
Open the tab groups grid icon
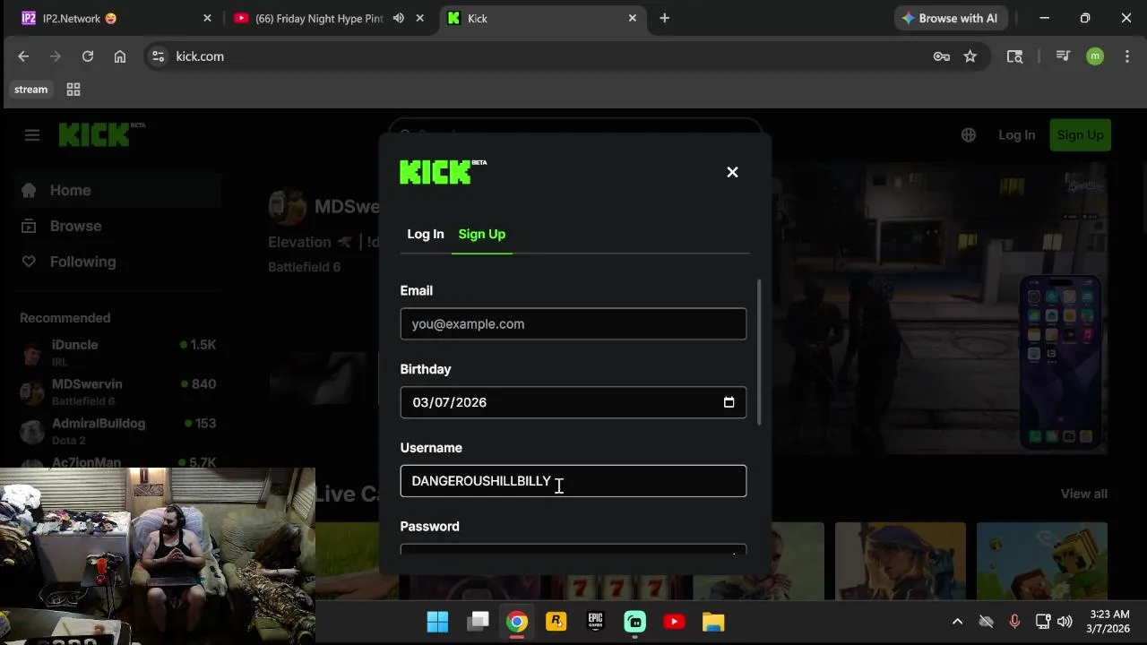[73, 90]
